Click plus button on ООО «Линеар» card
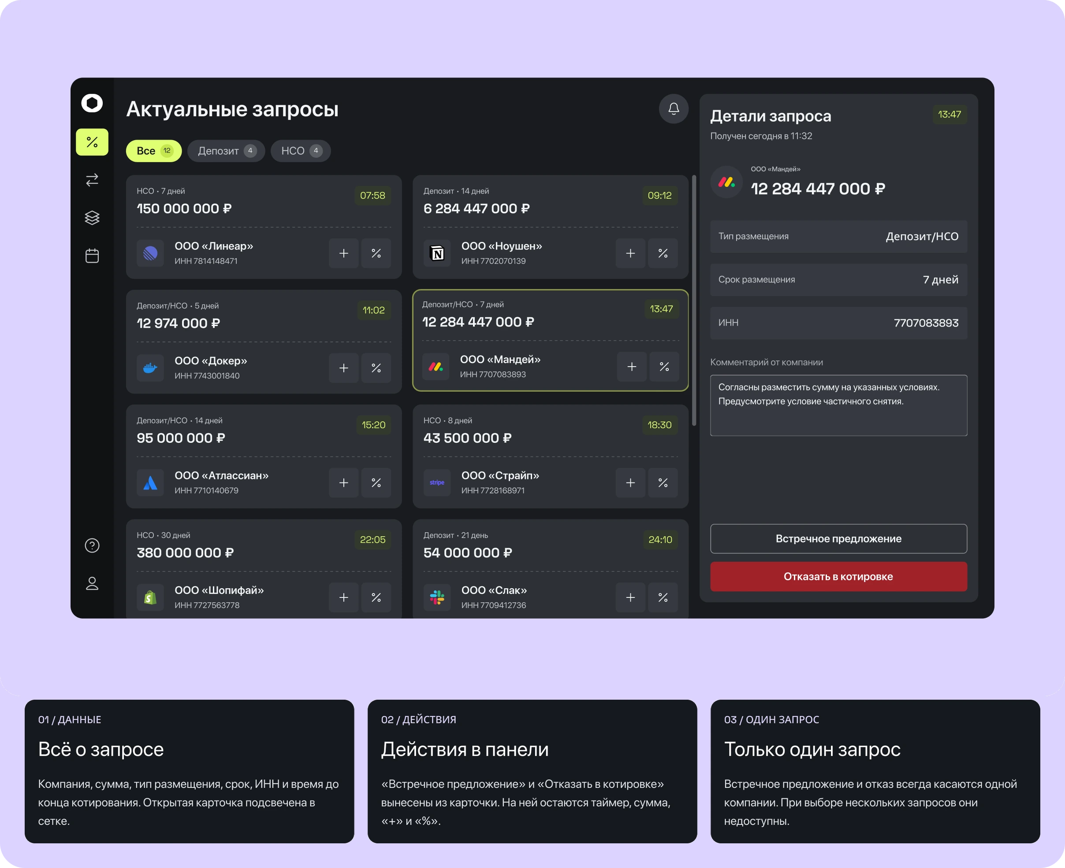1065x868 pixels. pyautogui.click(x=344, y=253)
